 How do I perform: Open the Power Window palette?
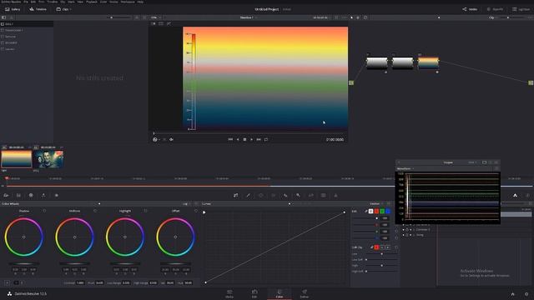click(261, 195)
